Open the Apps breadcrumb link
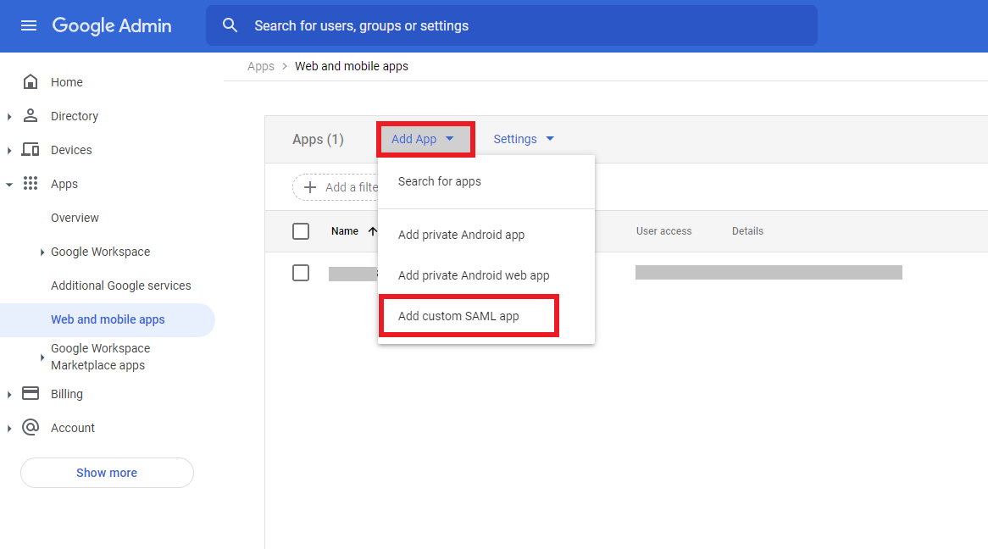The width and height of the screenshot is (988, 549). click(260, 65)
